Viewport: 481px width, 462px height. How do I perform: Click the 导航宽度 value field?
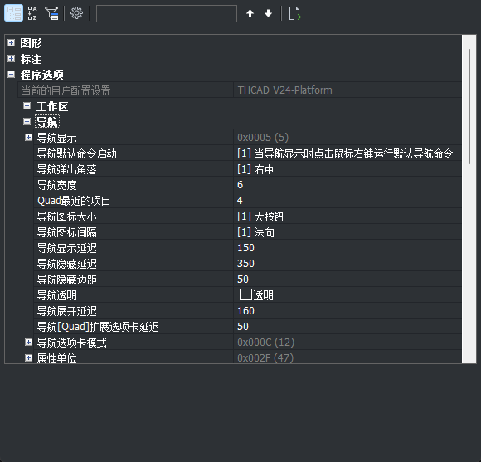pyautogui.click(x=347, y=185)
